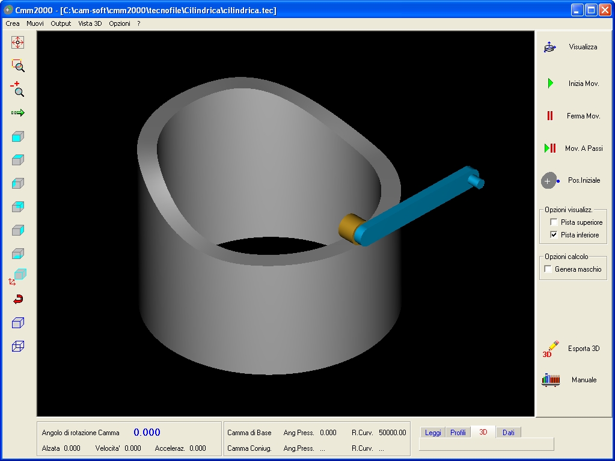This screenshot has height=461, width=615.
Task: Click the cyan cube with axes icon
Action: (17, 276)
